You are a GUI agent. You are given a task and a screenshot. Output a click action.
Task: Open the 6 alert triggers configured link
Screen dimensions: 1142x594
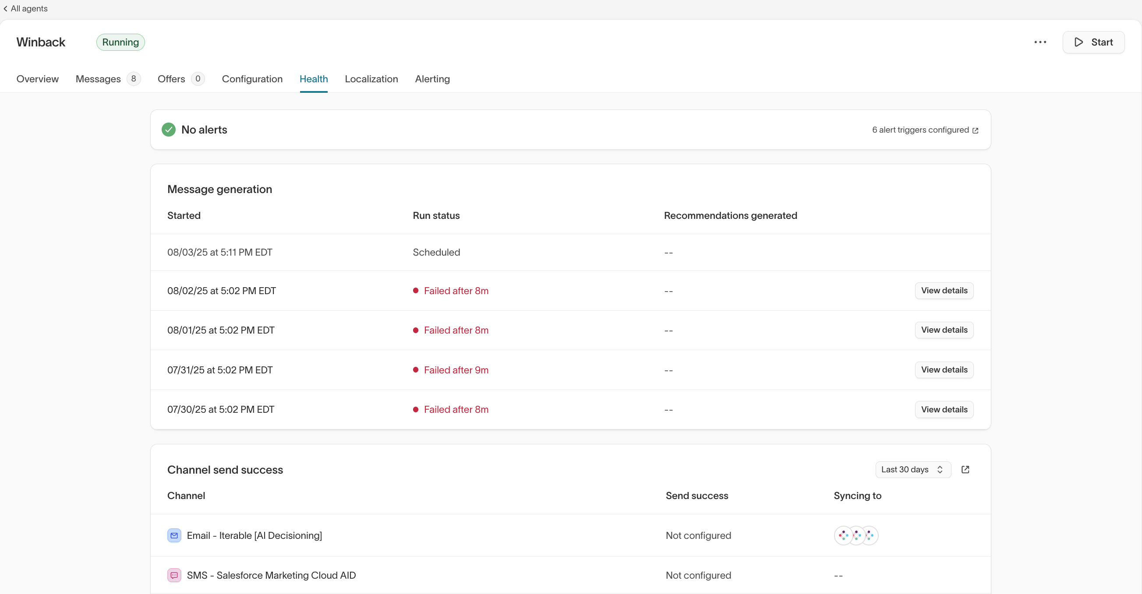point(925,130)
